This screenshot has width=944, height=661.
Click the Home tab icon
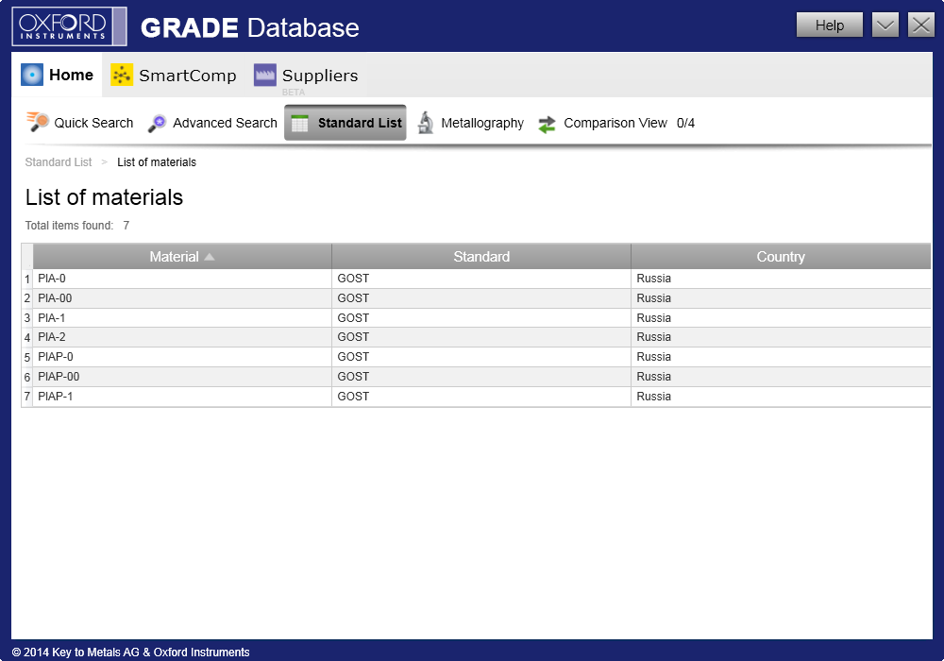tap(32, 75)
